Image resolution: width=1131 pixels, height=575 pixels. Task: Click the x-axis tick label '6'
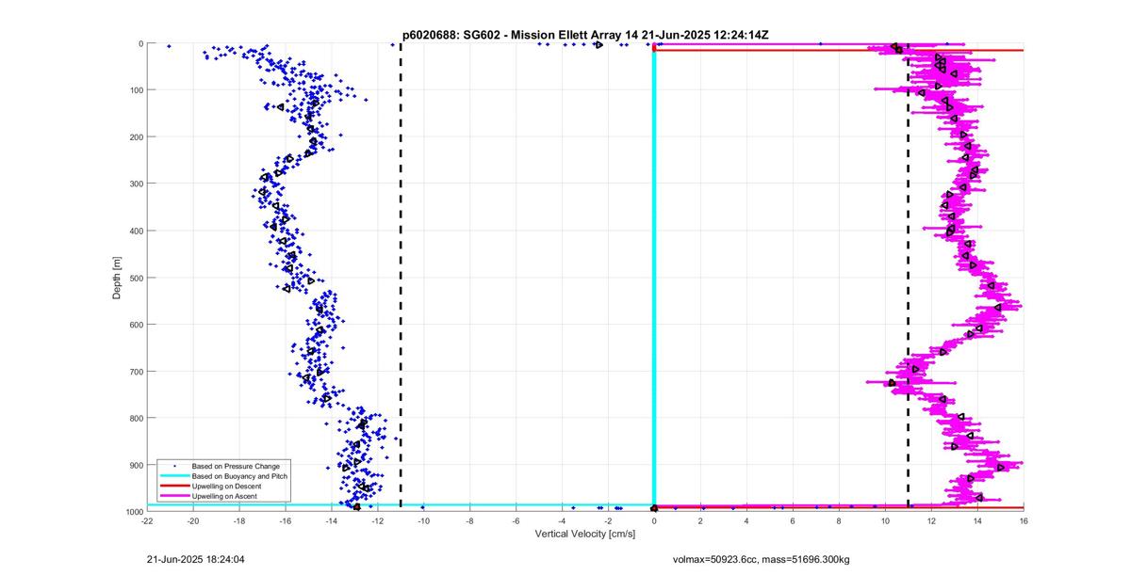[793, 520]
